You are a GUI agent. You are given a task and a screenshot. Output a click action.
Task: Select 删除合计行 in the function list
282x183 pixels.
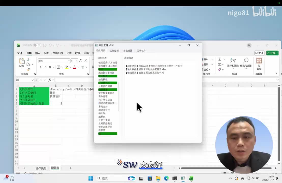[104, 110]
